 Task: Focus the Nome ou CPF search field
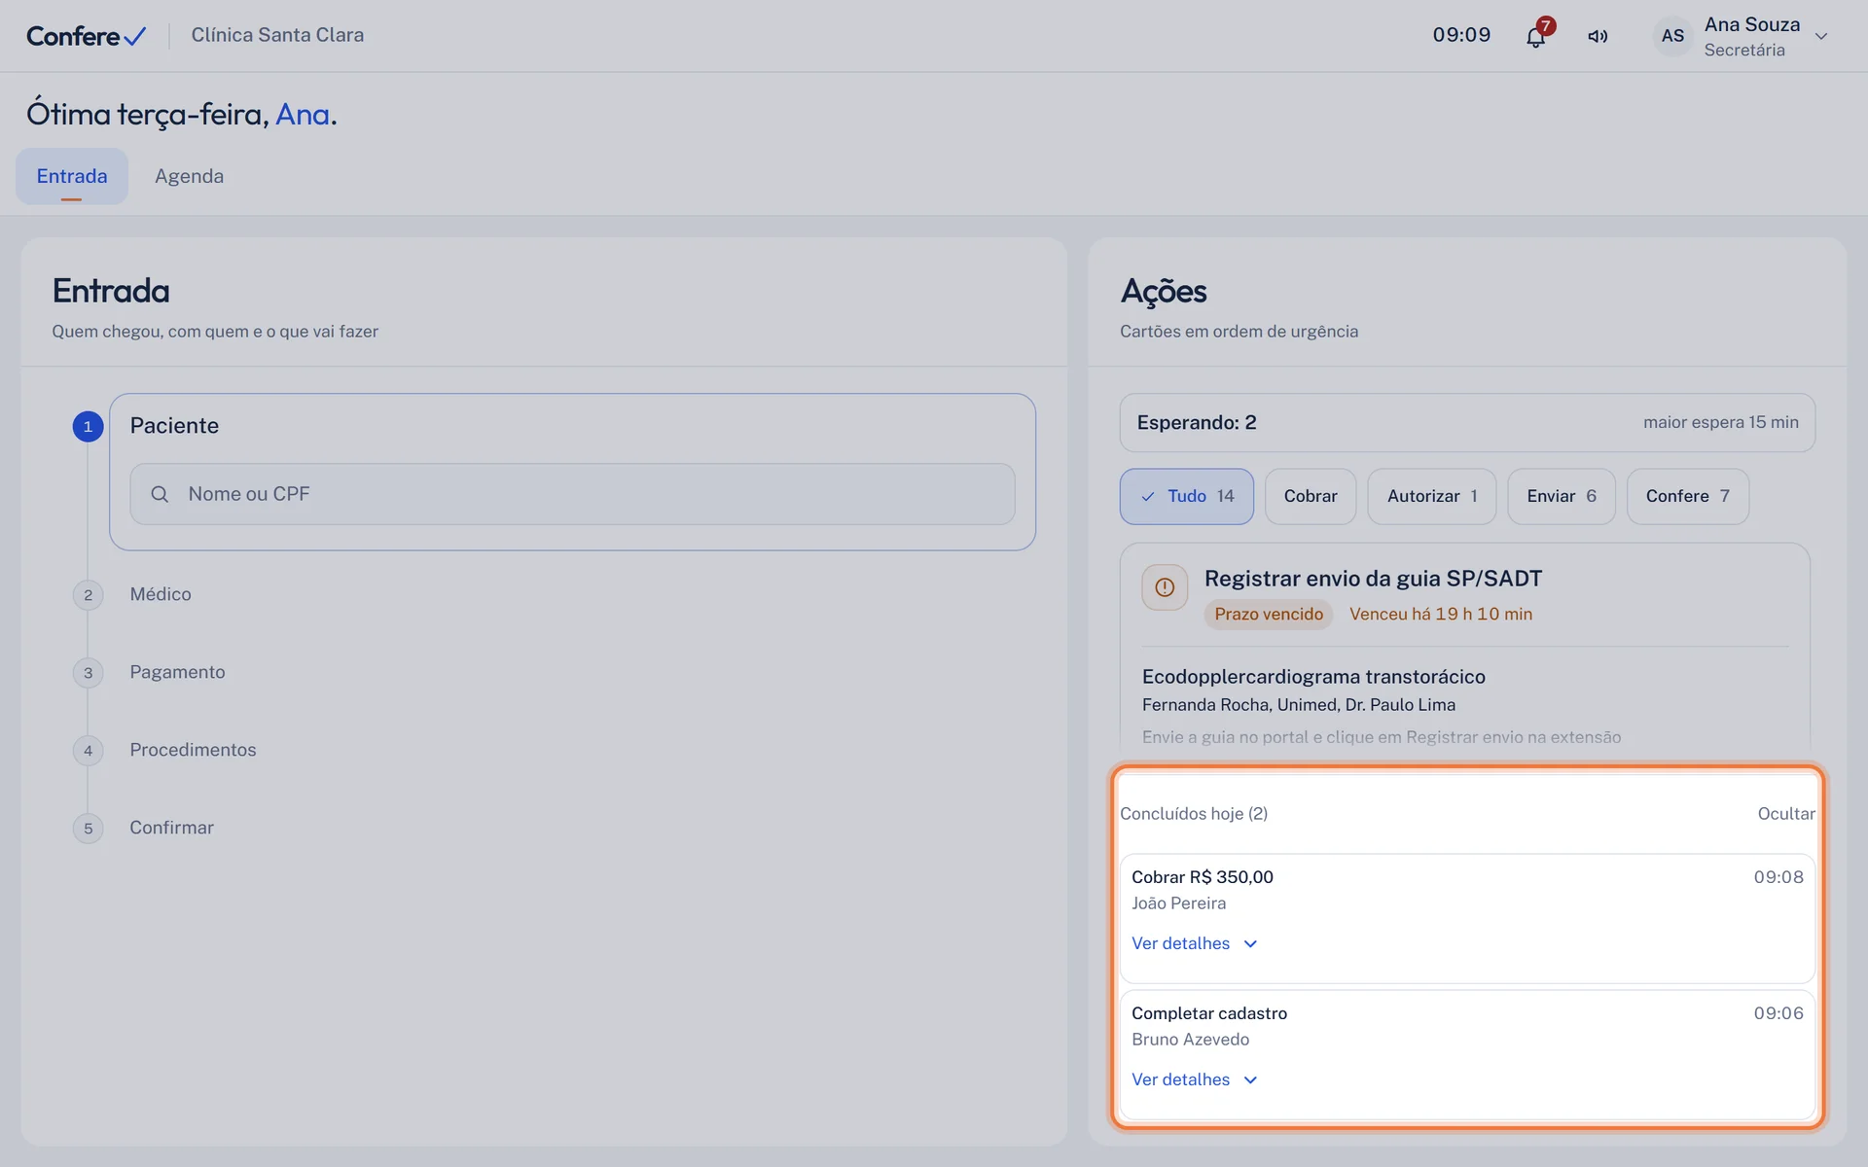click(572, 494)
